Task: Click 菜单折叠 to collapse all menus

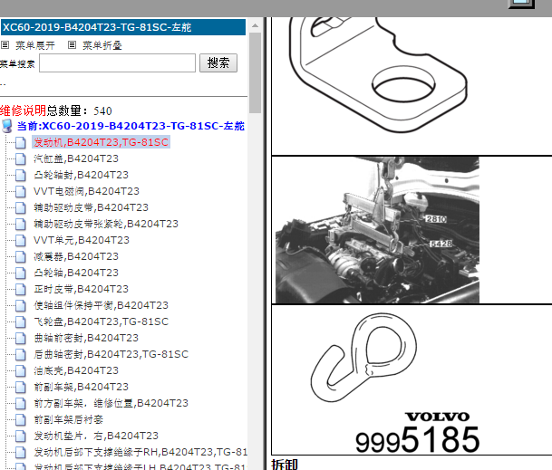Action: coord(102,45)
